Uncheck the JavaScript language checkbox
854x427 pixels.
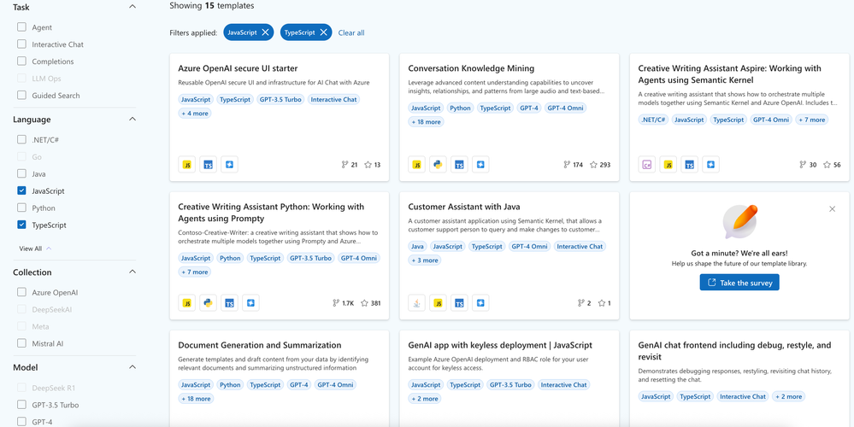coord(21,191)
